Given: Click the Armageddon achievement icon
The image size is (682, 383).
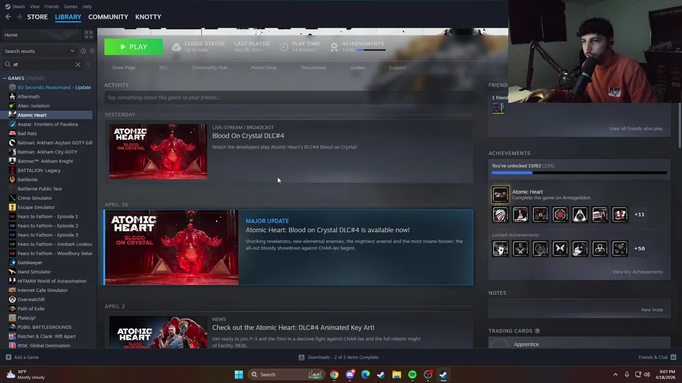Looking at the screenshot, I should [x=500, y=195].
